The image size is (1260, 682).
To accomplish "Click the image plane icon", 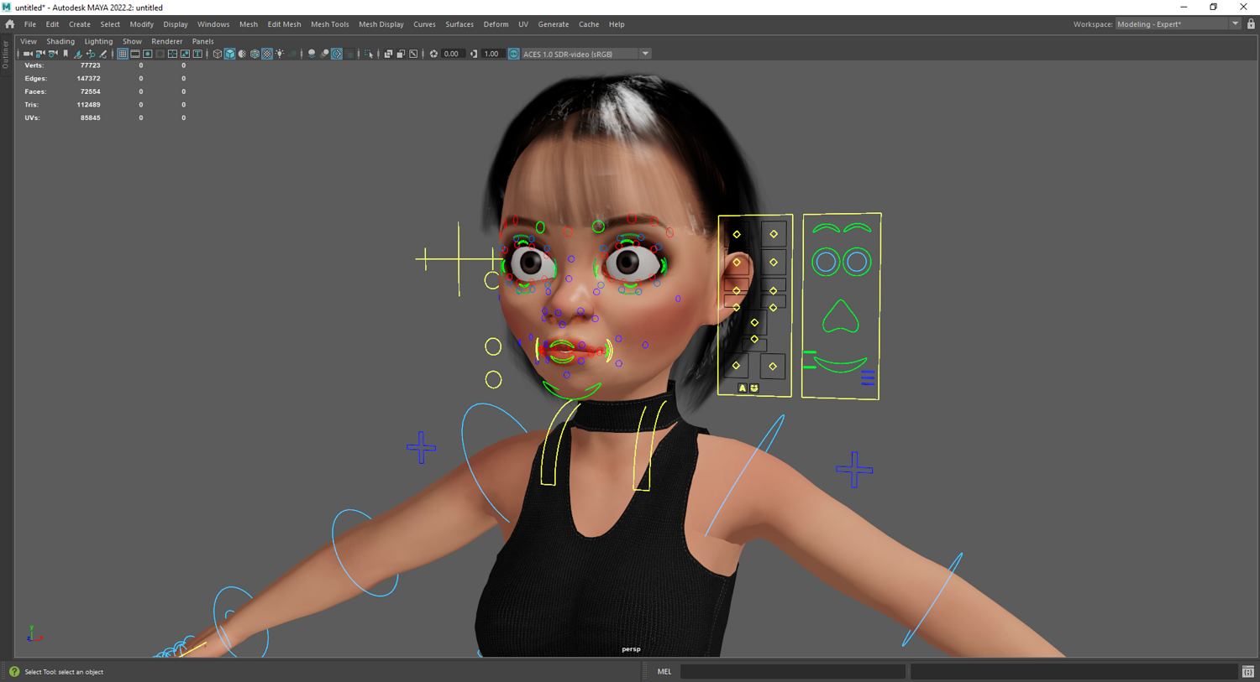I will [78, 54].
